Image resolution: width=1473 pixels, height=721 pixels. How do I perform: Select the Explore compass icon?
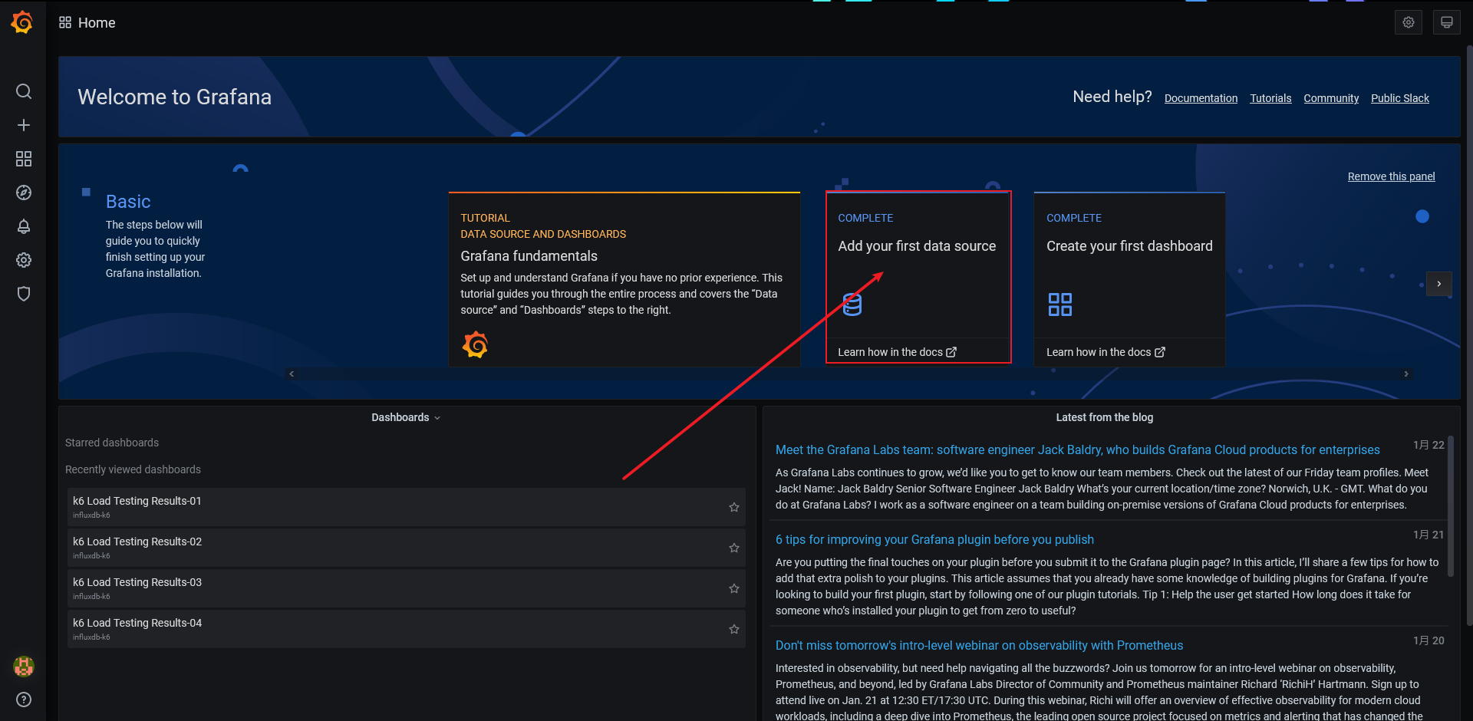(23, 193)
